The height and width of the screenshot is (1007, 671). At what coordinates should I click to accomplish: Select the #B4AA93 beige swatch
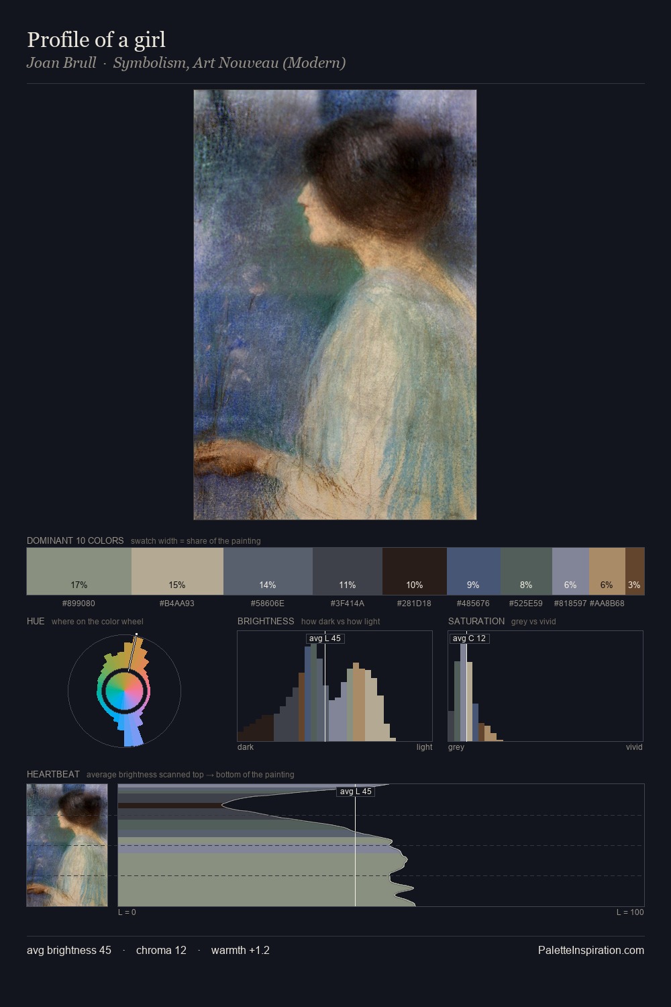click(x=177, y=571)
